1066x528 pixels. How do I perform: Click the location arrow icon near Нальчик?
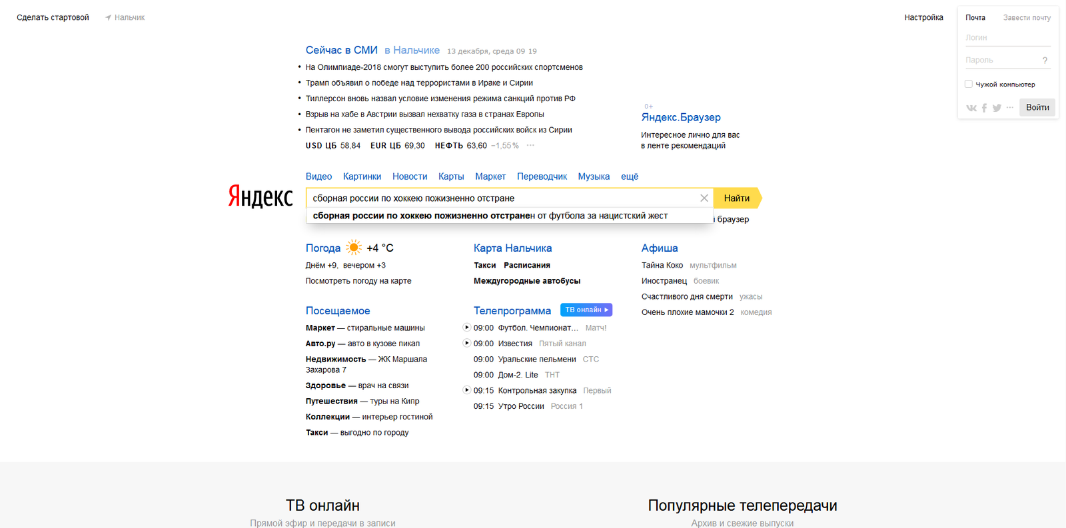(108, 17)
